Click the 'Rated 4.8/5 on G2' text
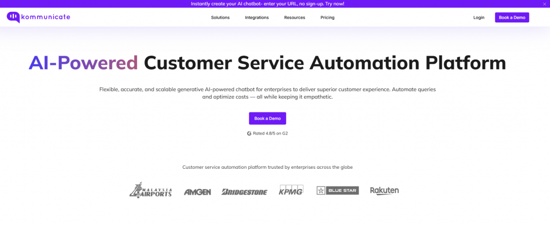The height and width of the screenshot is (225, 550). pos(271,133)
